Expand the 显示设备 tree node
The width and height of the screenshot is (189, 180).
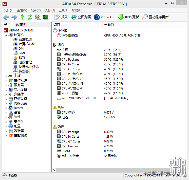[x=6, y=90]
